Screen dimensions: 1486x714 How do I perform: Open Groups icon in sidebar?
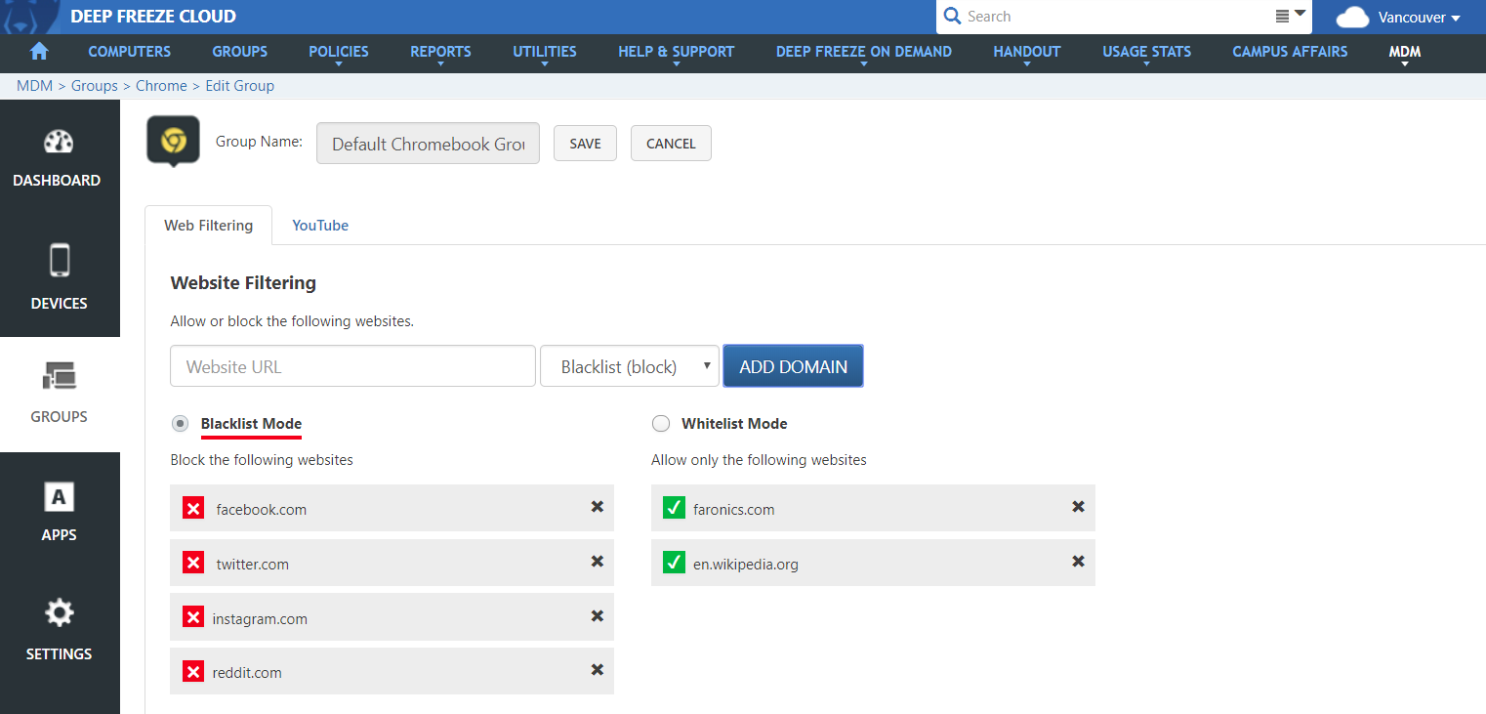(60, 375)
